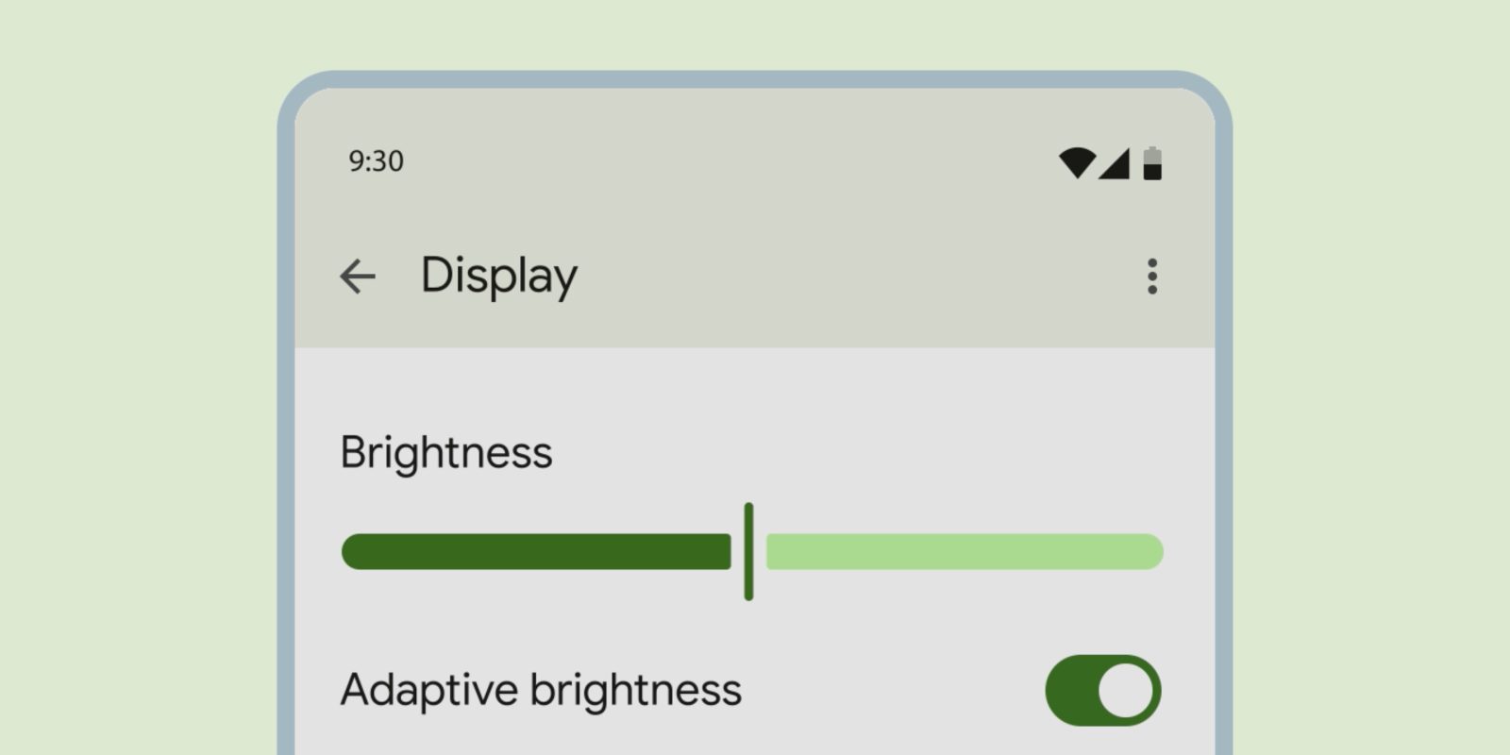Click empty space in the Display app bar
The width and height of the screenshot is (1510, 755).
[849, 277]
